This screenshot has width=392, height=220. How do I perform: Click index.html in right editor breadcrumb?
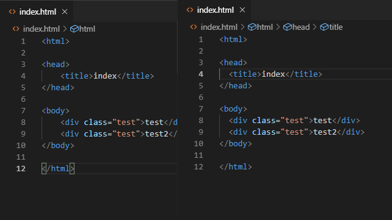(x=219, y=27)
